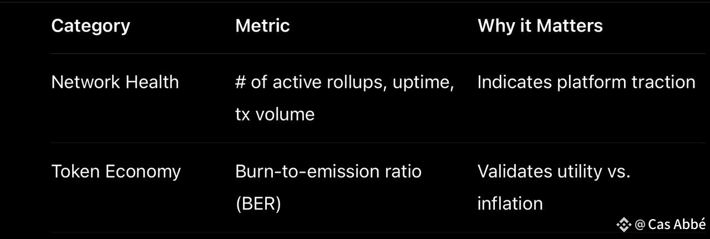Click the Why it Matters column header

[x=540, y=25]
